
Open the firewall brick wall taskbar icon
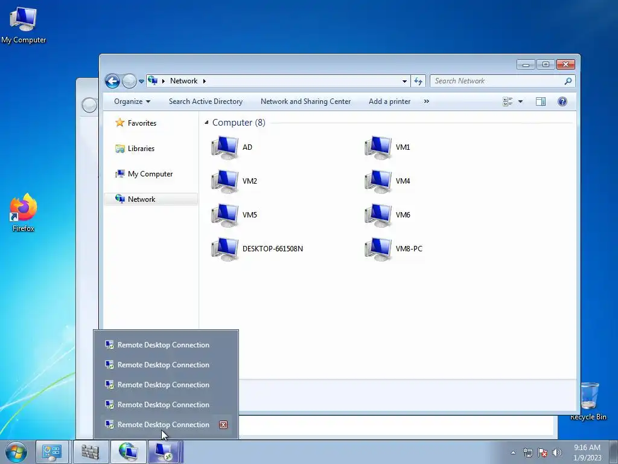click(x=91, y=453)
